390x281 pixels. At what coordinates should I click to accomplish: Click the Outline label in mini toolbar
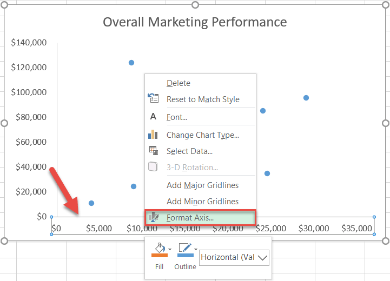pyautogui.click(x=186, y=266)
